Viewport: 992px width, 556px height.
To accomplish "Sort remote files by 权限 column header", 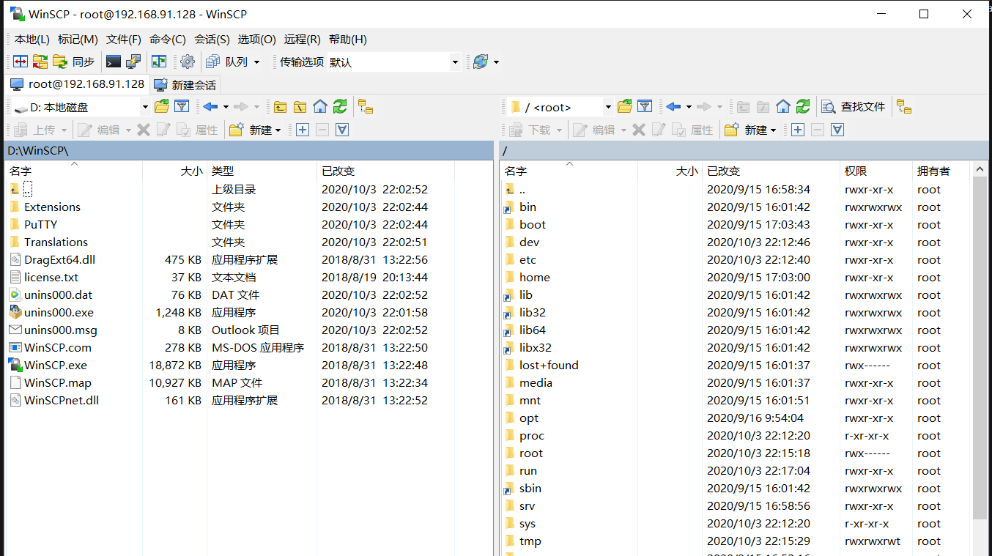I will click(x=876, y=171).
